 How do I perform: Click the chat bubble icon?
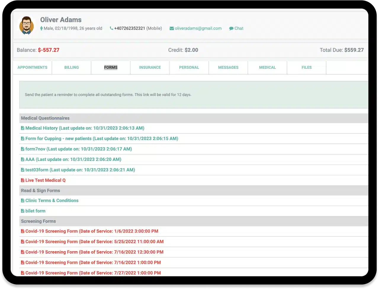(x=231, y=29)
